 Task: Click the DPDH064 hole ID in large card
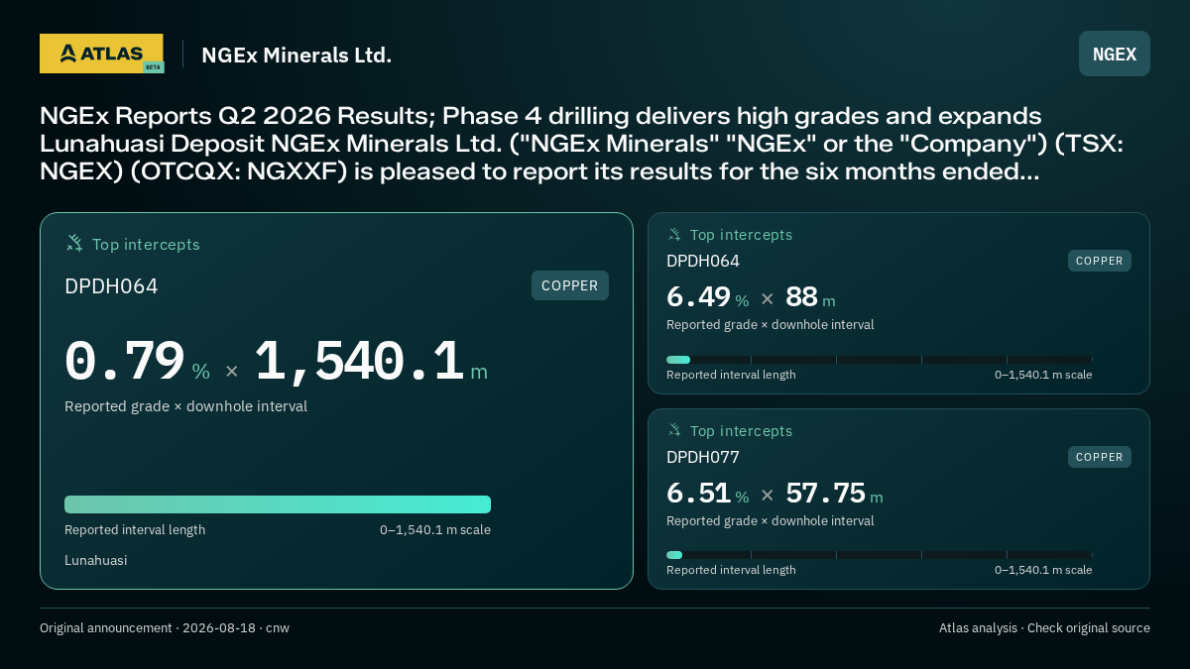pyautogui.click(x=111, y=286)
